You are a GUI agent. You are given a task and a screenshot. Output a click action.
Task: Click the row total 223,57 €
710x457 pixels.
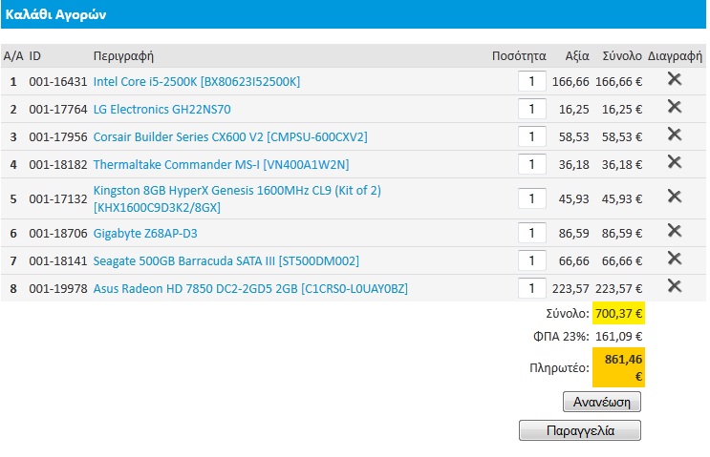click(x=618, y=288)
